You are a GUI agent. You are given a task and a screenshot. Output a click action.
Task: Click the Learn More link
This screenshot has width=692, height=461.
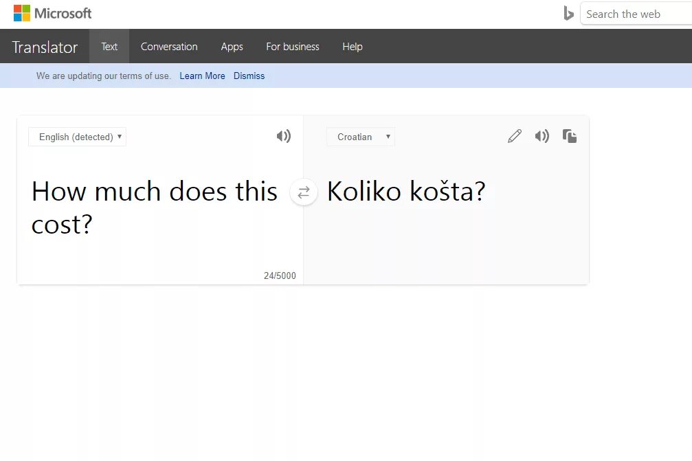coord(202,76)
